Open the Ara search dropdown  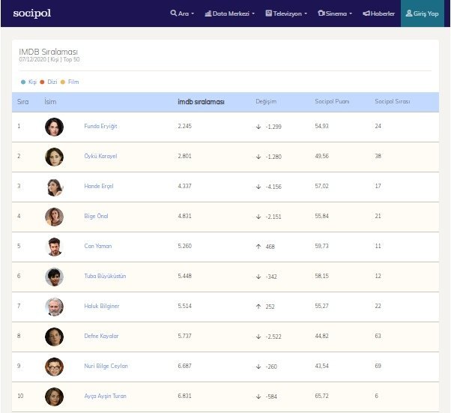[x=182, y=13]
